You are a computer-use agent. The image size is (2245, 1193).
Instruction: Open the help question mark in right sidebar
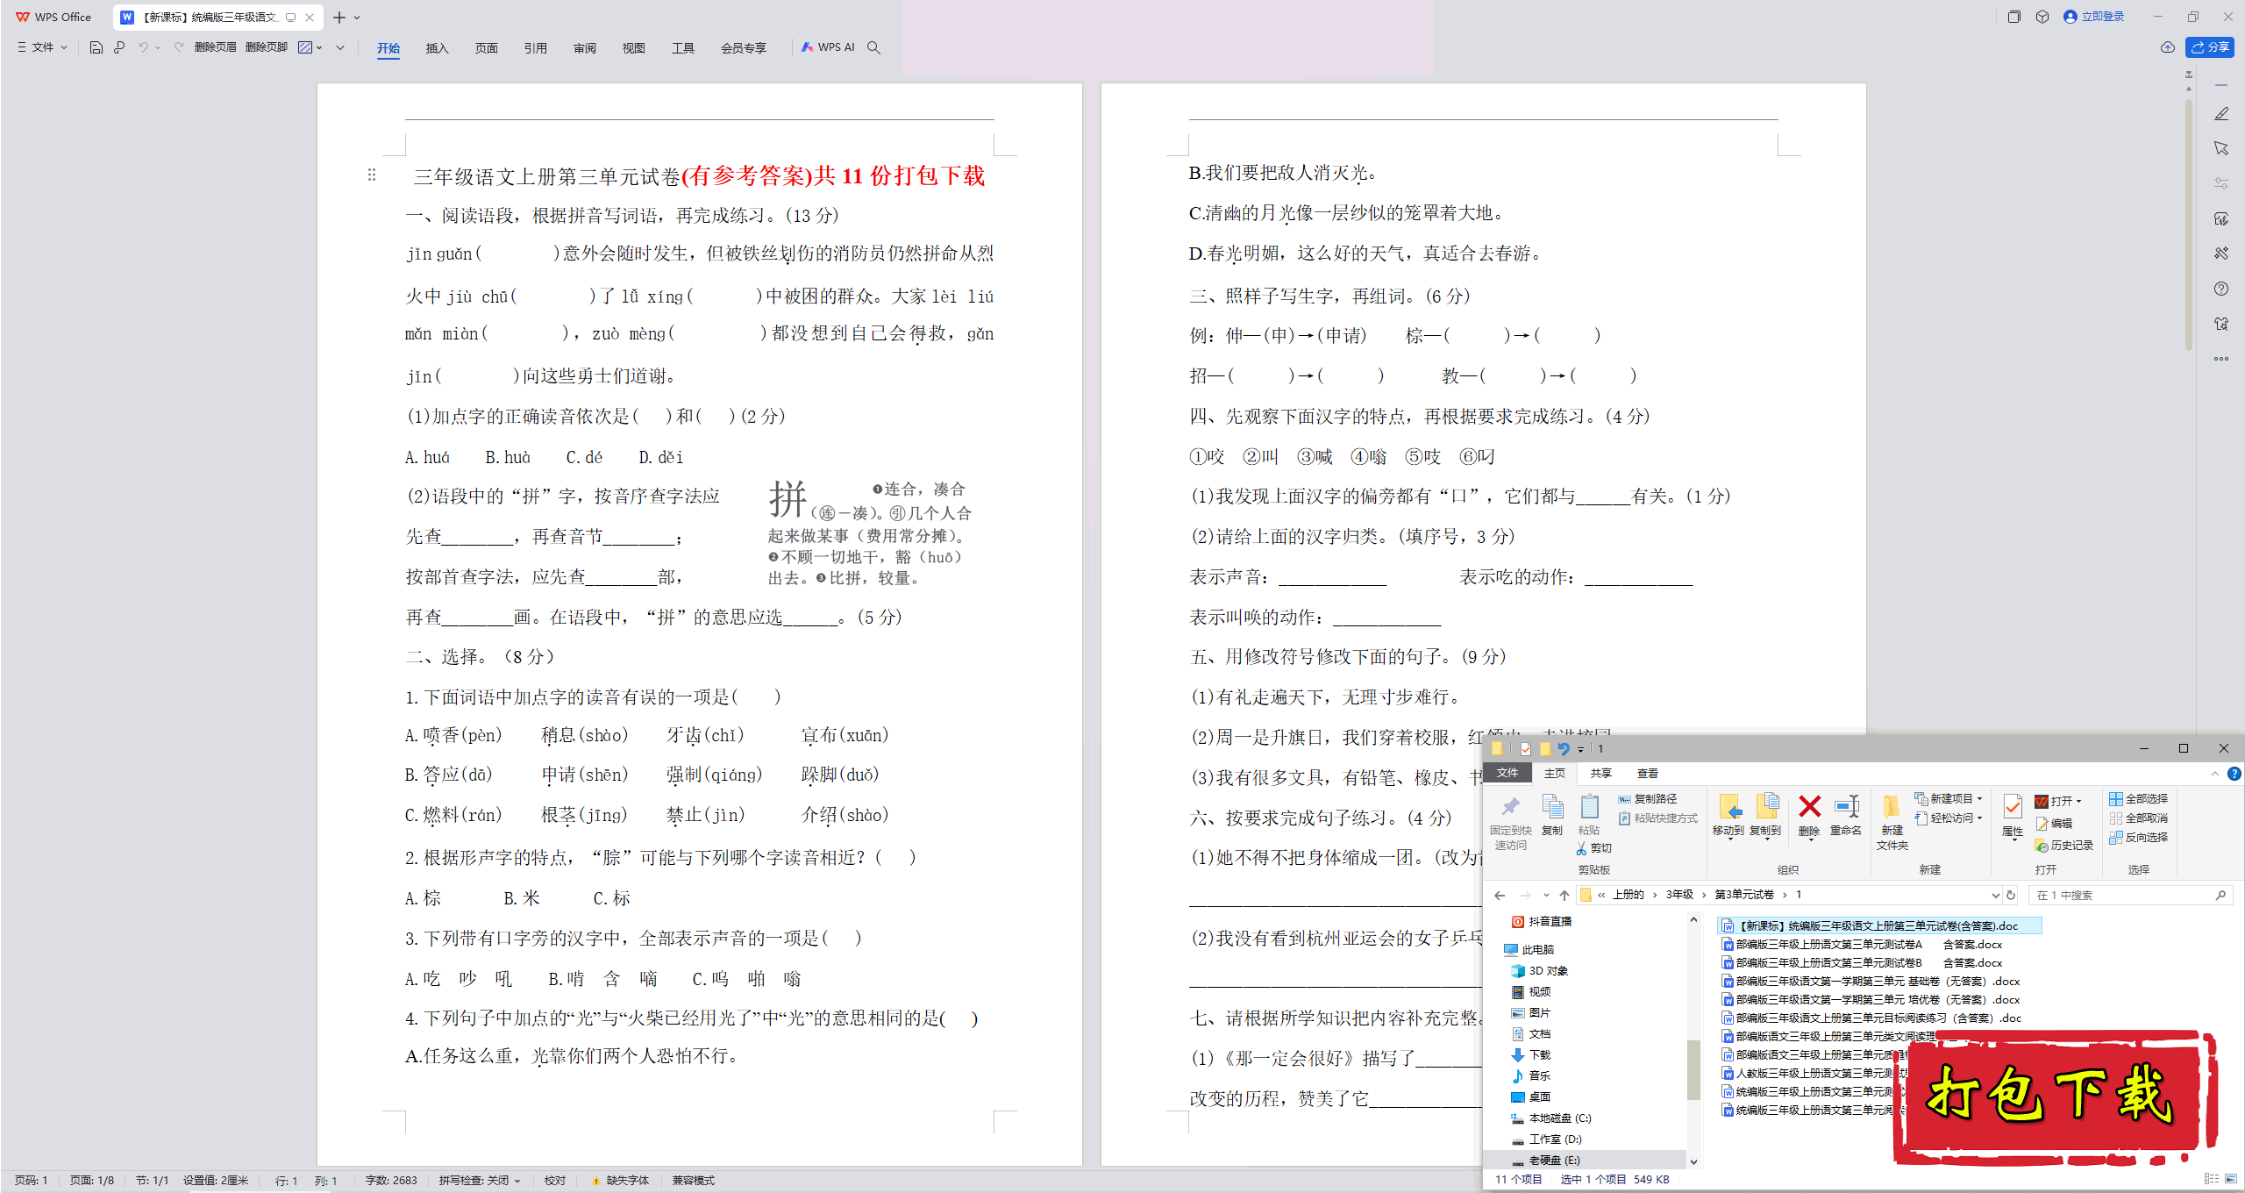point(2221,289)
